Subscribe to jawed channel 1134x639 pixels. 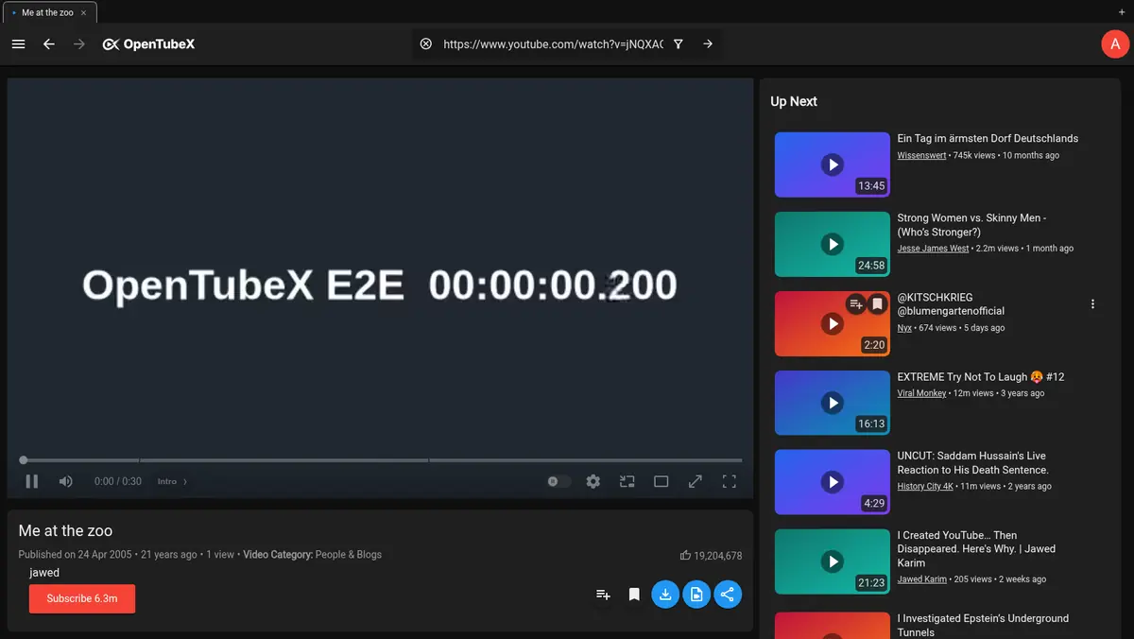(x=82, y=598)
